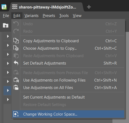Select Use Adjustments on All Files

68,88
